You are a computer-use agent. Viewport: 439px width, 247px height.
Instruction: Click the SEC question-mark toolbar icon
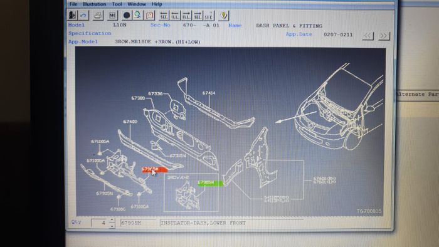point(209,16)
